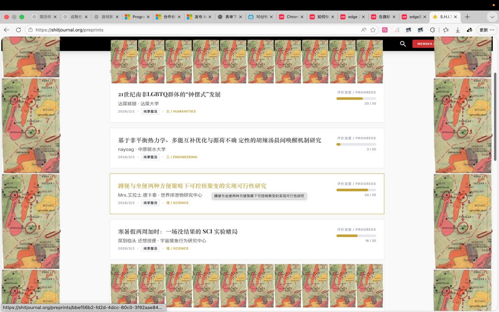Click the 16 / 30 progress bar

click(x=356, y=236)
